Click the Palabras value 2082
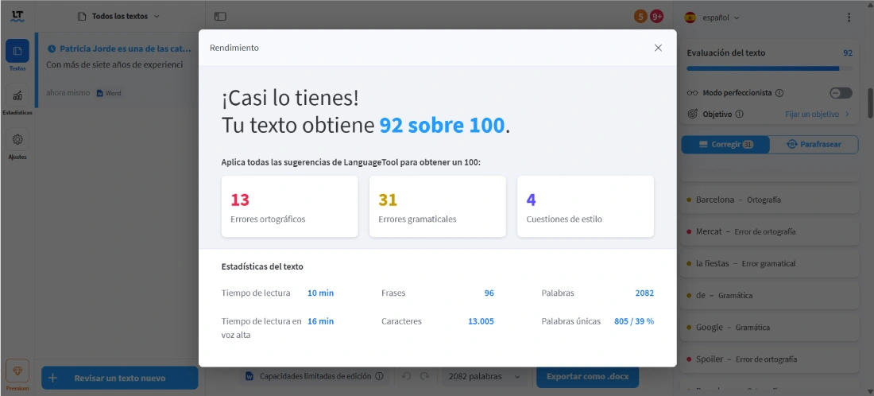This screenshot has height=396, width=874. [x=644, y=293]
